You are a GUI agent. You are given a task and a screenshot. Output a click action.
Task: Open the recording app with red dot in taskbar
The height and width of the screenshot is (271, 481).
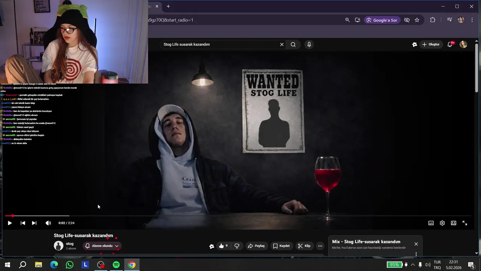coord(101,265)
